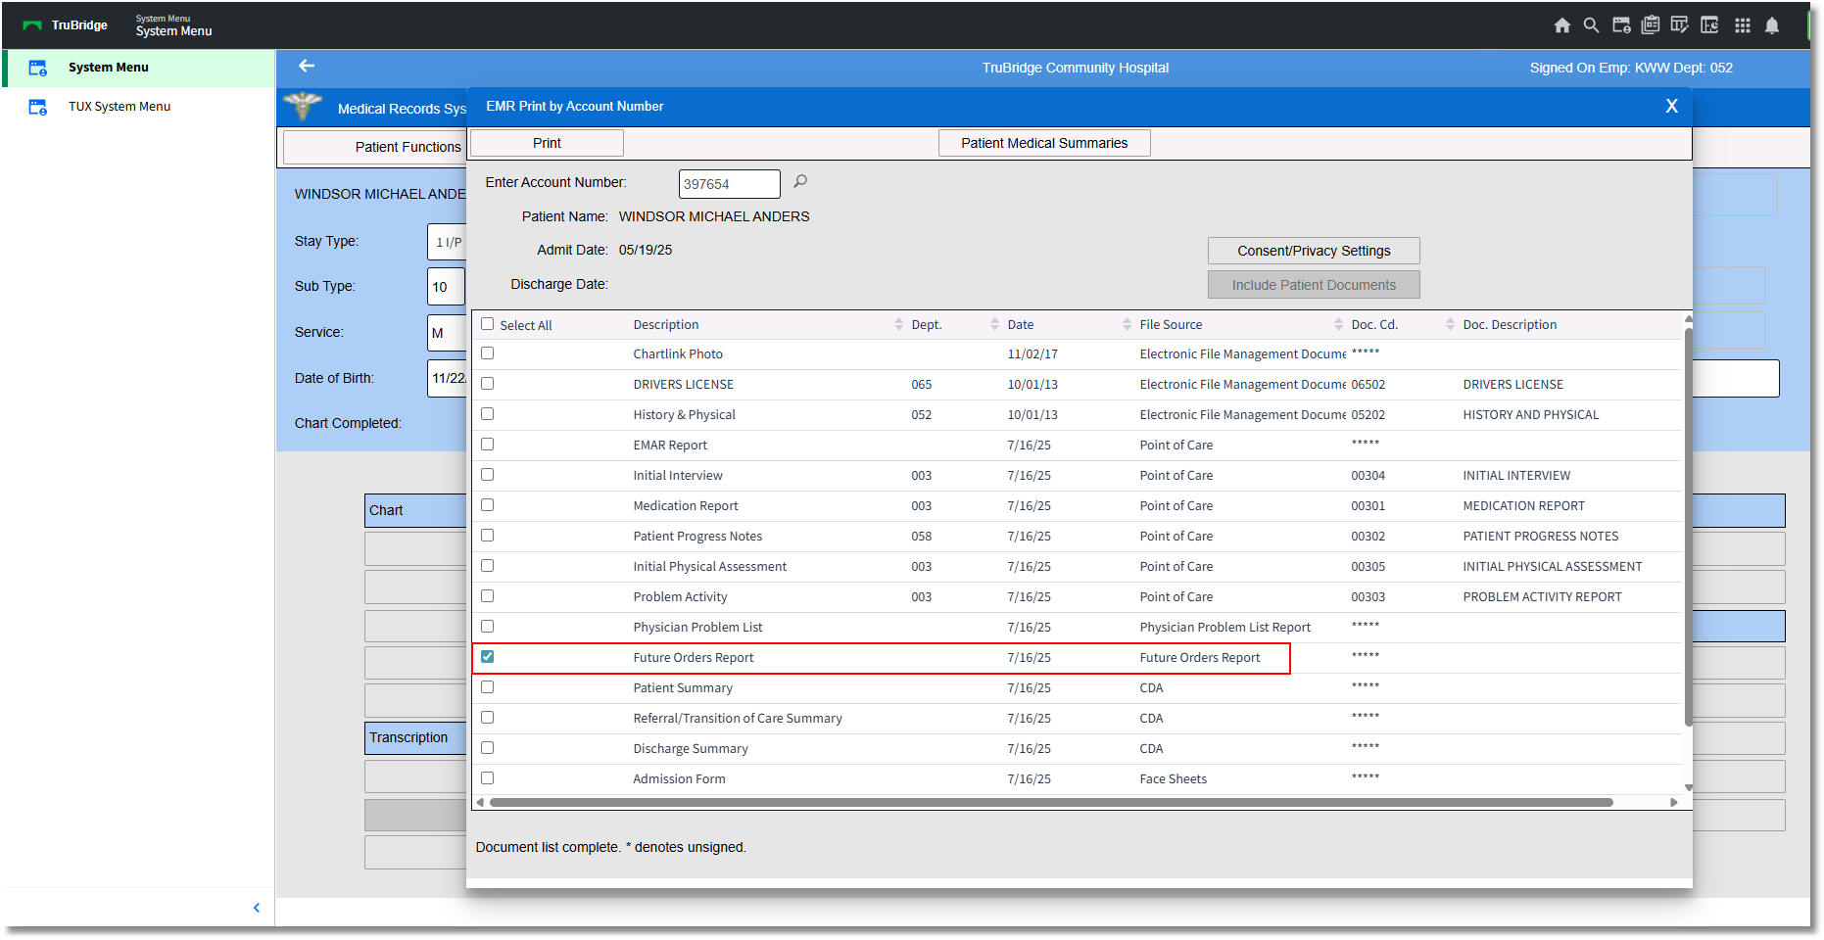Screen dimensions: 1824x940
Task: Click the Referral/Transition of Care Summary row text
Action: 738,719
